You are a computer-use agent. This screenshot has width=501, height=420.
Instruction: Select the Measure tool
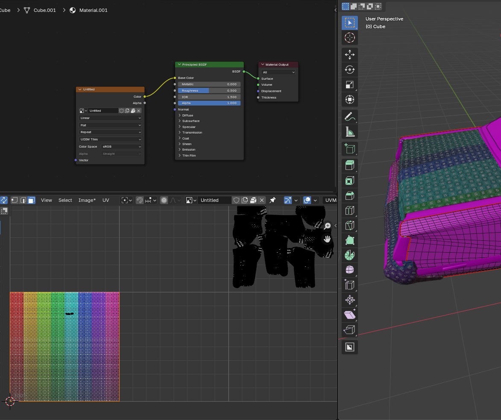tap(349, 131)
